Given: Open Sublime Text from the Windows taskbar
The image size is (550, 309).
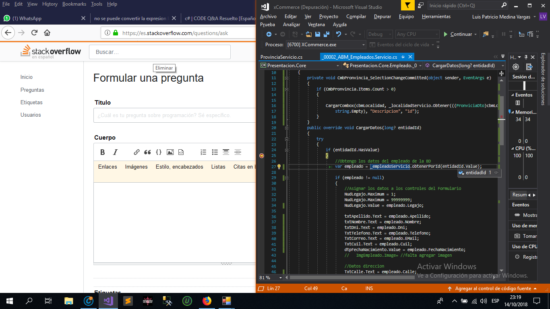Looking at the screenshot, I should 128,301.
